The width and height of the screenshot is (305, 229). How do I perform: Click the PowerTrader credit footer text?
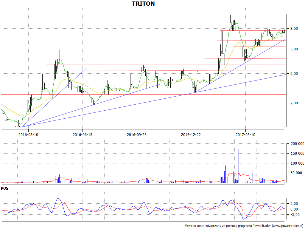click(244, 226)
